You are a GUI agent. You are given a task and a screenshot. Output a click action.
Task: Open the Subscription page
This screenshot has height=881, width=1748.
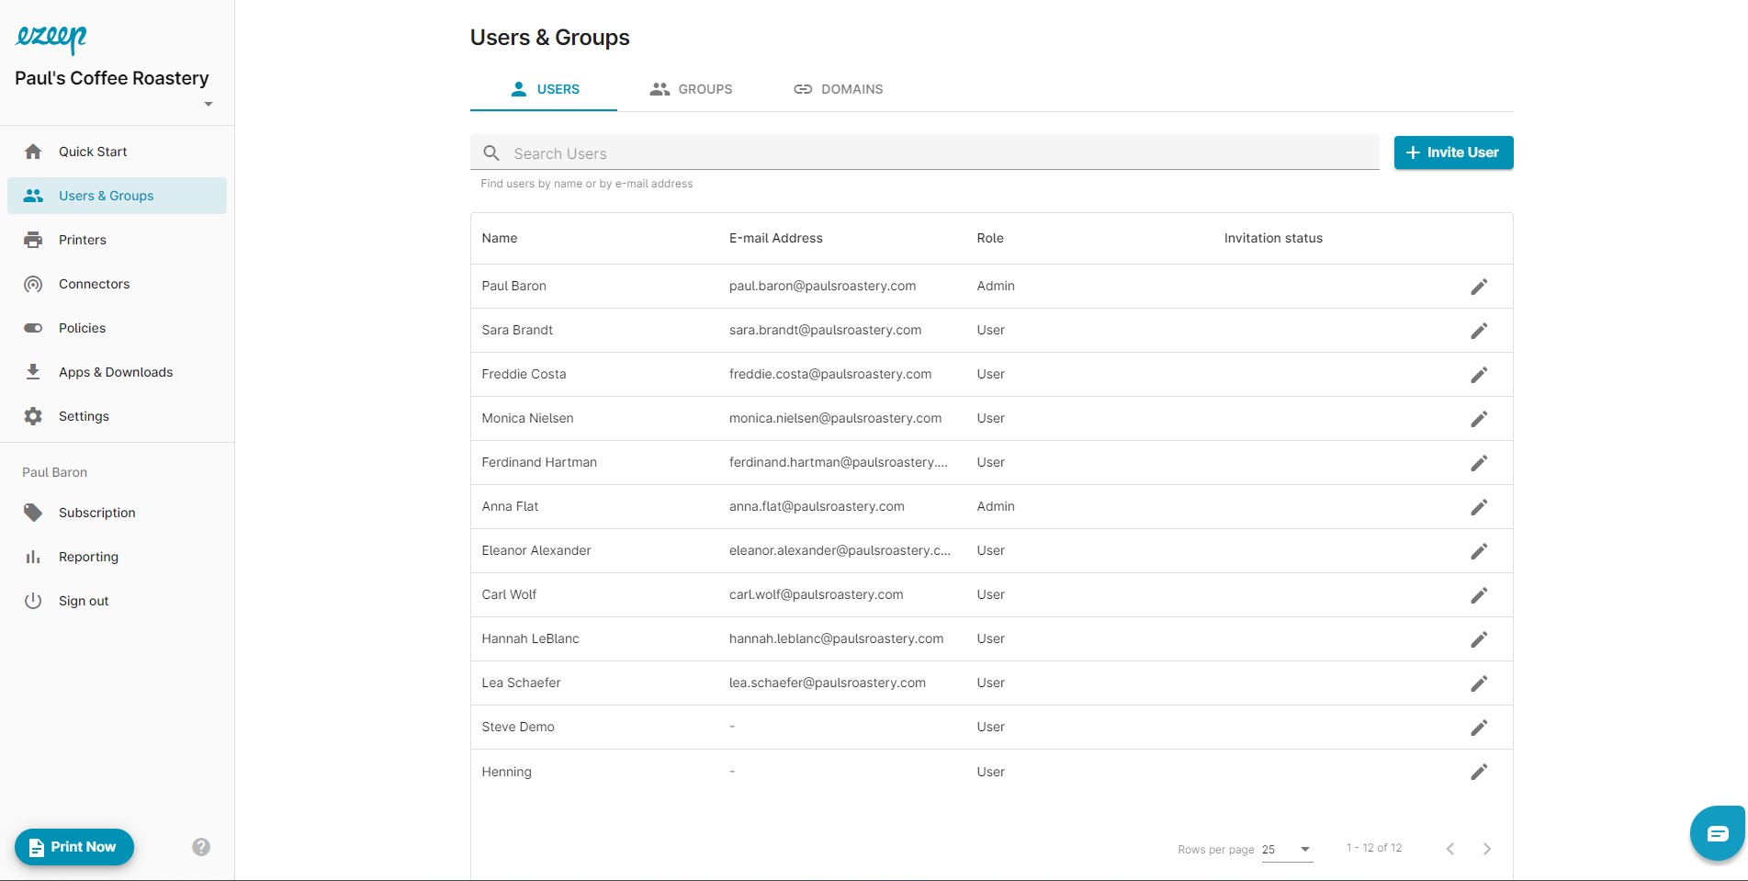coord(117,513)
